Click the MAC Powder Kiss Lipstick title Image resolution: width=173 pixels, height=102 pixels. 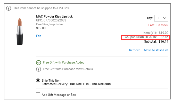click(x=54, y=17)
